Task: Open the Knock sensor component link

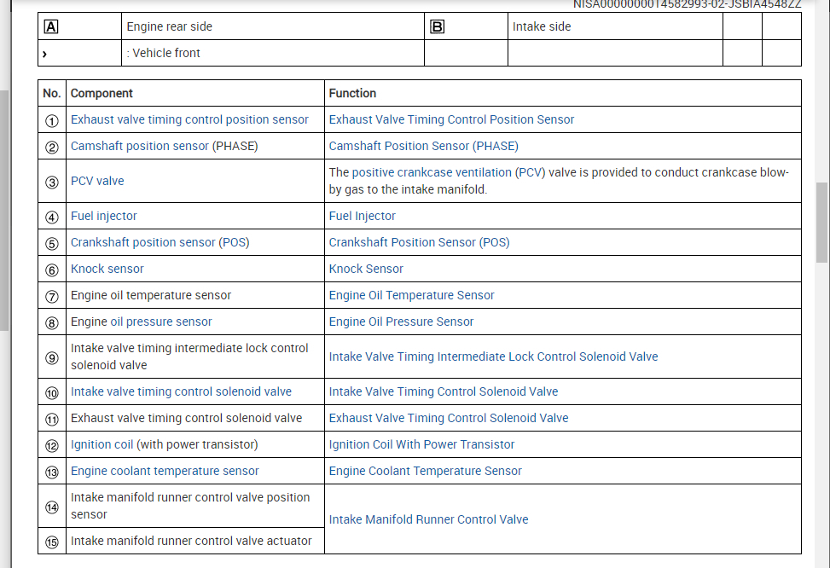Action: tap(107, 269)
